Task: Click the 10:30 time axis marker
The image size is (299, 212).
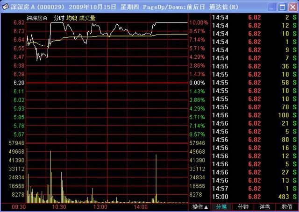Action: pos(59,207)
